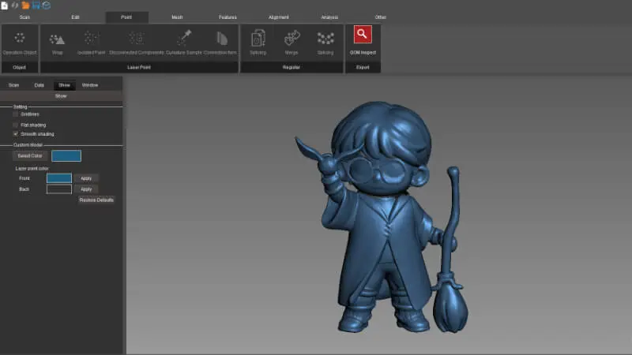Click the Back laser point color swatch
This screenshot has width=632, height=355.
click(58, 189)
